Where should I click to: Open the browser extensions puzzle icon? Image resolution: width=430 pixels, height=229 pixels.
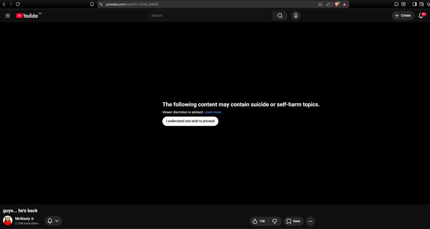point(396,4)
